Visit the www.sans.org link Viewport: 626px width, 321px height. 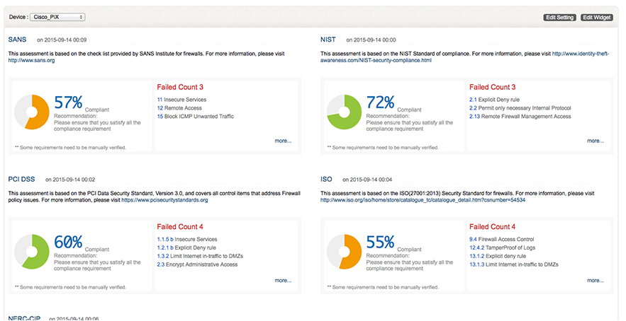pos(31,61)
